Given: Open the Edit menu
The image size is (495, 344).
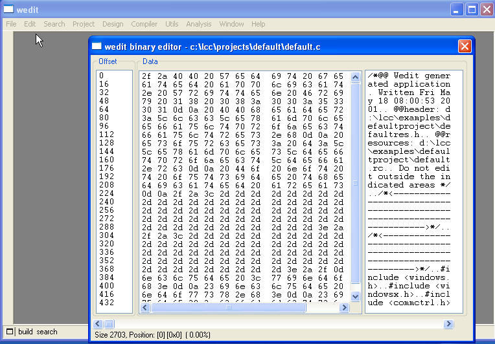Looking at the screenshot, I should pos(30,24).
